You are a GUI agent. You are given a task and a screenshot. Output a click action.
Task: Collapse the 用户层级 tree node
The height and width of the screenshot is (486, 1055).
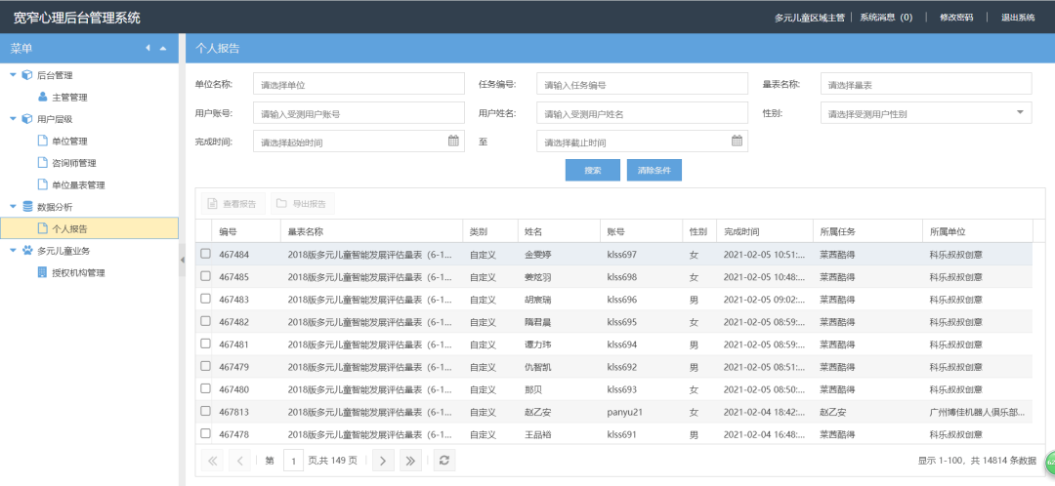tap(13, 119)
